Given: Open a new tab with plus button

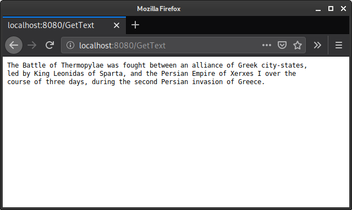Looking at the screenshot, I should 135,25.
